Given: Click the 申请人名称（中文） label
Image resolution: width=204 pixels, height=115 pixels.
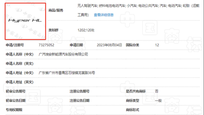Looking at the screenshot, I should 20,54.
